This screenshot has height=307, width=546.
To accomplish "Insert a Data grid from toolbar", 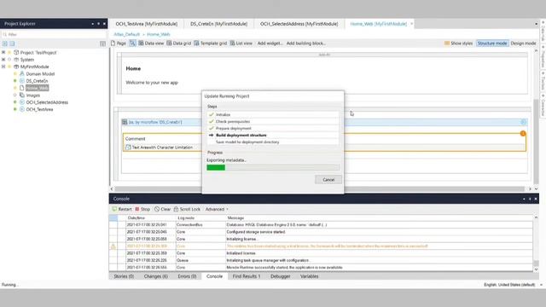I will point(179,43).
